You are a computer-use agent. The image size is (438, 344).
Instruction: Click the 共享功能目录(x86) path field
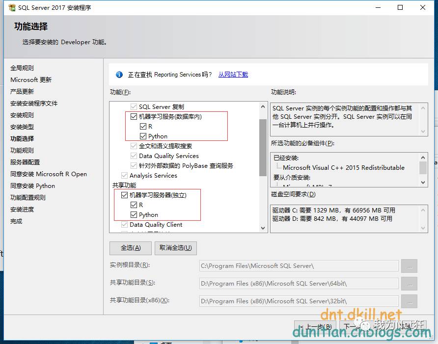point(299,301)
